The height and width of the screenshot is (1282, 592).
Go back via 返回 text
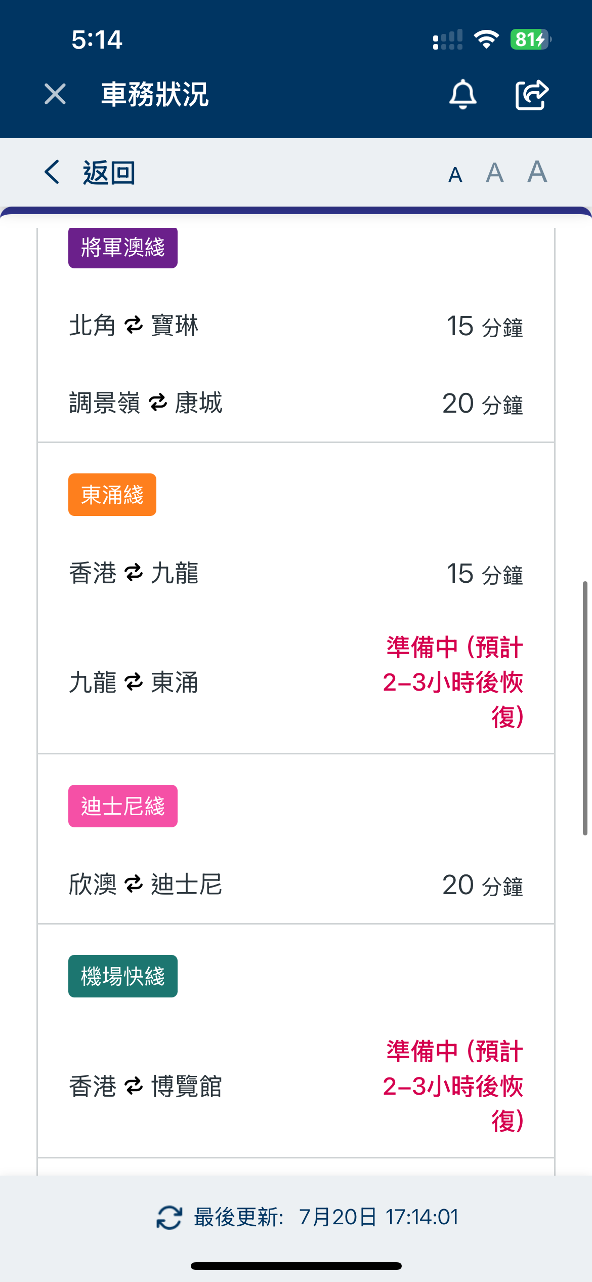coord(109,173)
